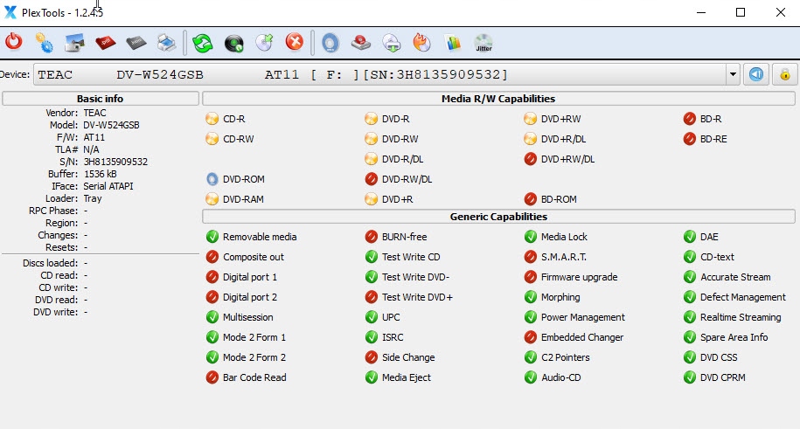This screenshot has height=429, width=800.
Task: Click the C2 Pointers label
Action: [x=566, y=357]
